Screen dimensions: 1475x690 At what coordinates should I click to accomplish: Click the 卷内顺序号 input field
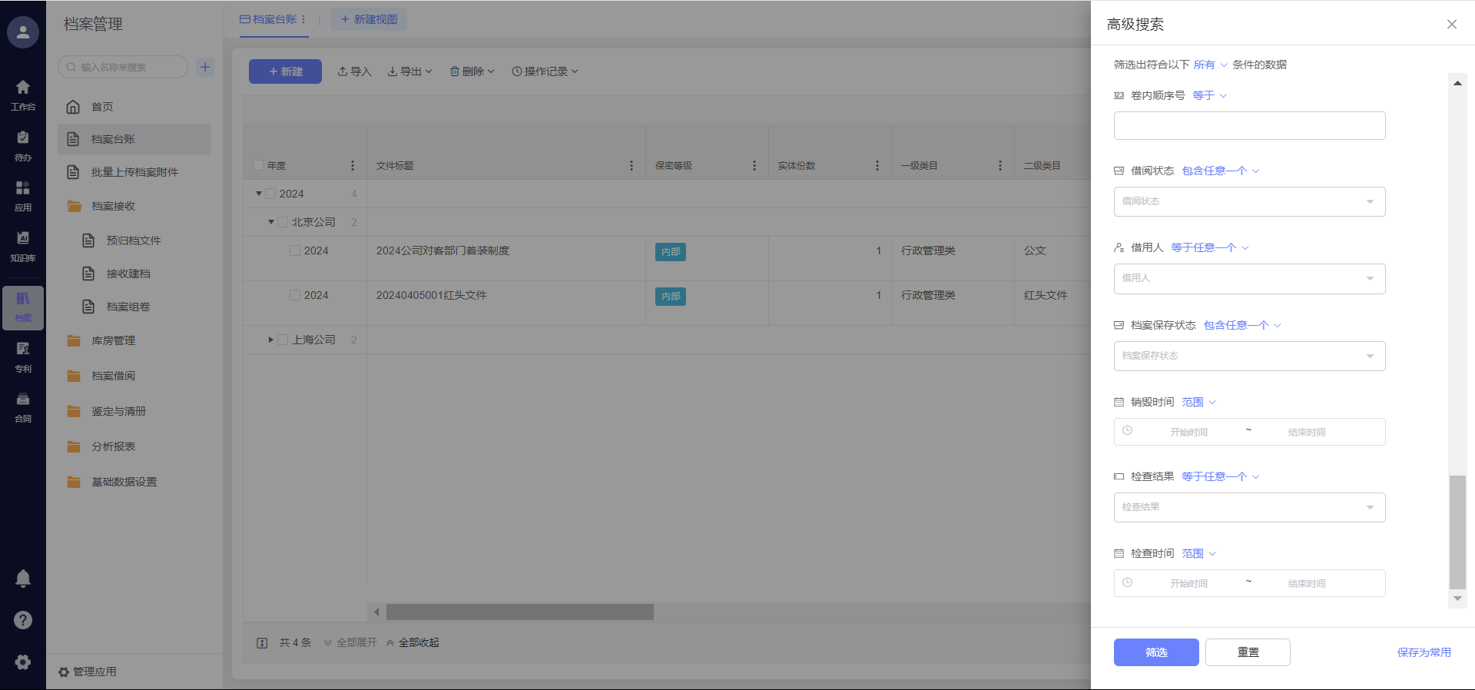tap(1249, 126)
